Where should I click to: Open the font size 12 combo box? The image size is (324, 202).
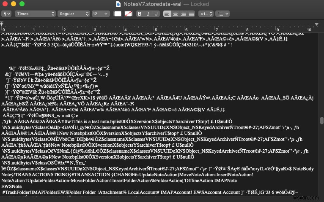pos(101,14)
